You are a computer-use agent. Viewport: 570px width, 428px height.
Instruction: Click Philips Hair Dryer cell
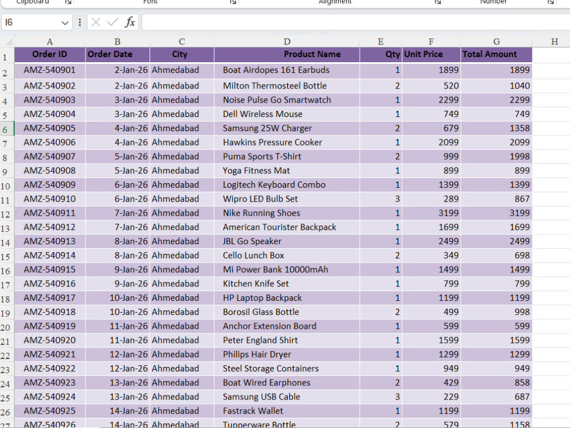(287, 354)
